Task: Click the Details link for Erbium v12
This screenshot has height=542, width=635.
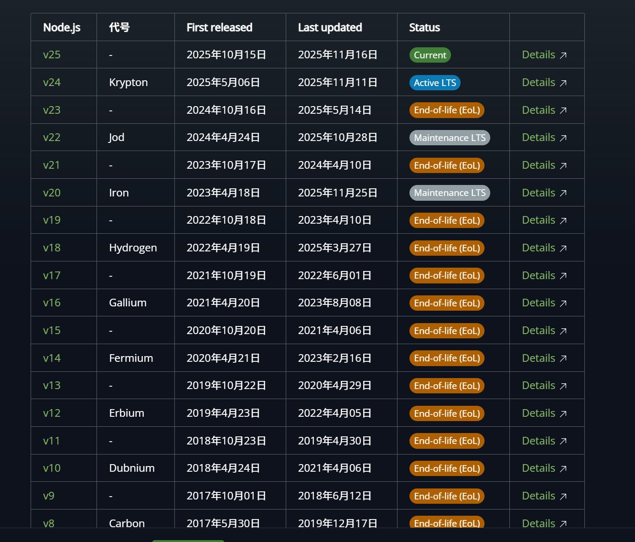Action: 544,413
